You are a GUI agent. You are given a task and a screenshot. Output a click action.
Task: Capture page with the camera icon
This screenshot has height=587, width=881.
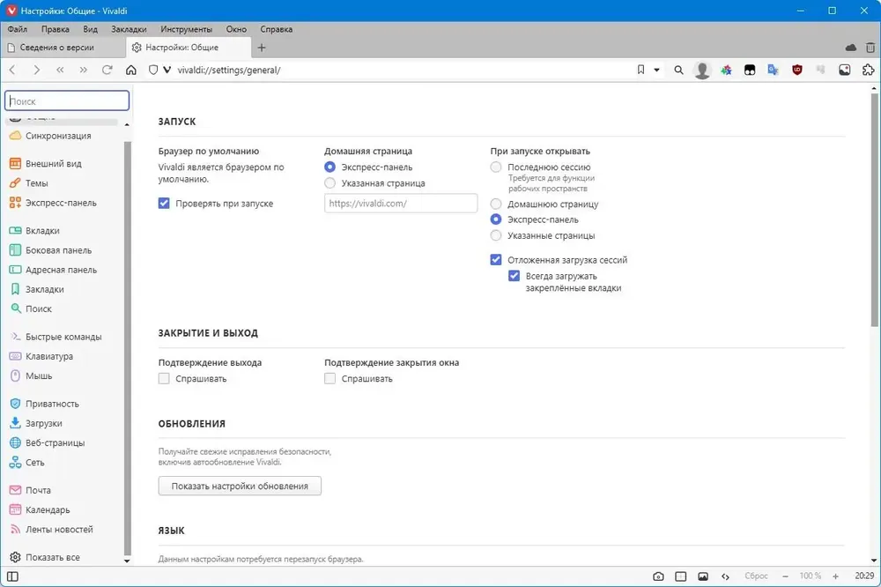tap(658, 576)
